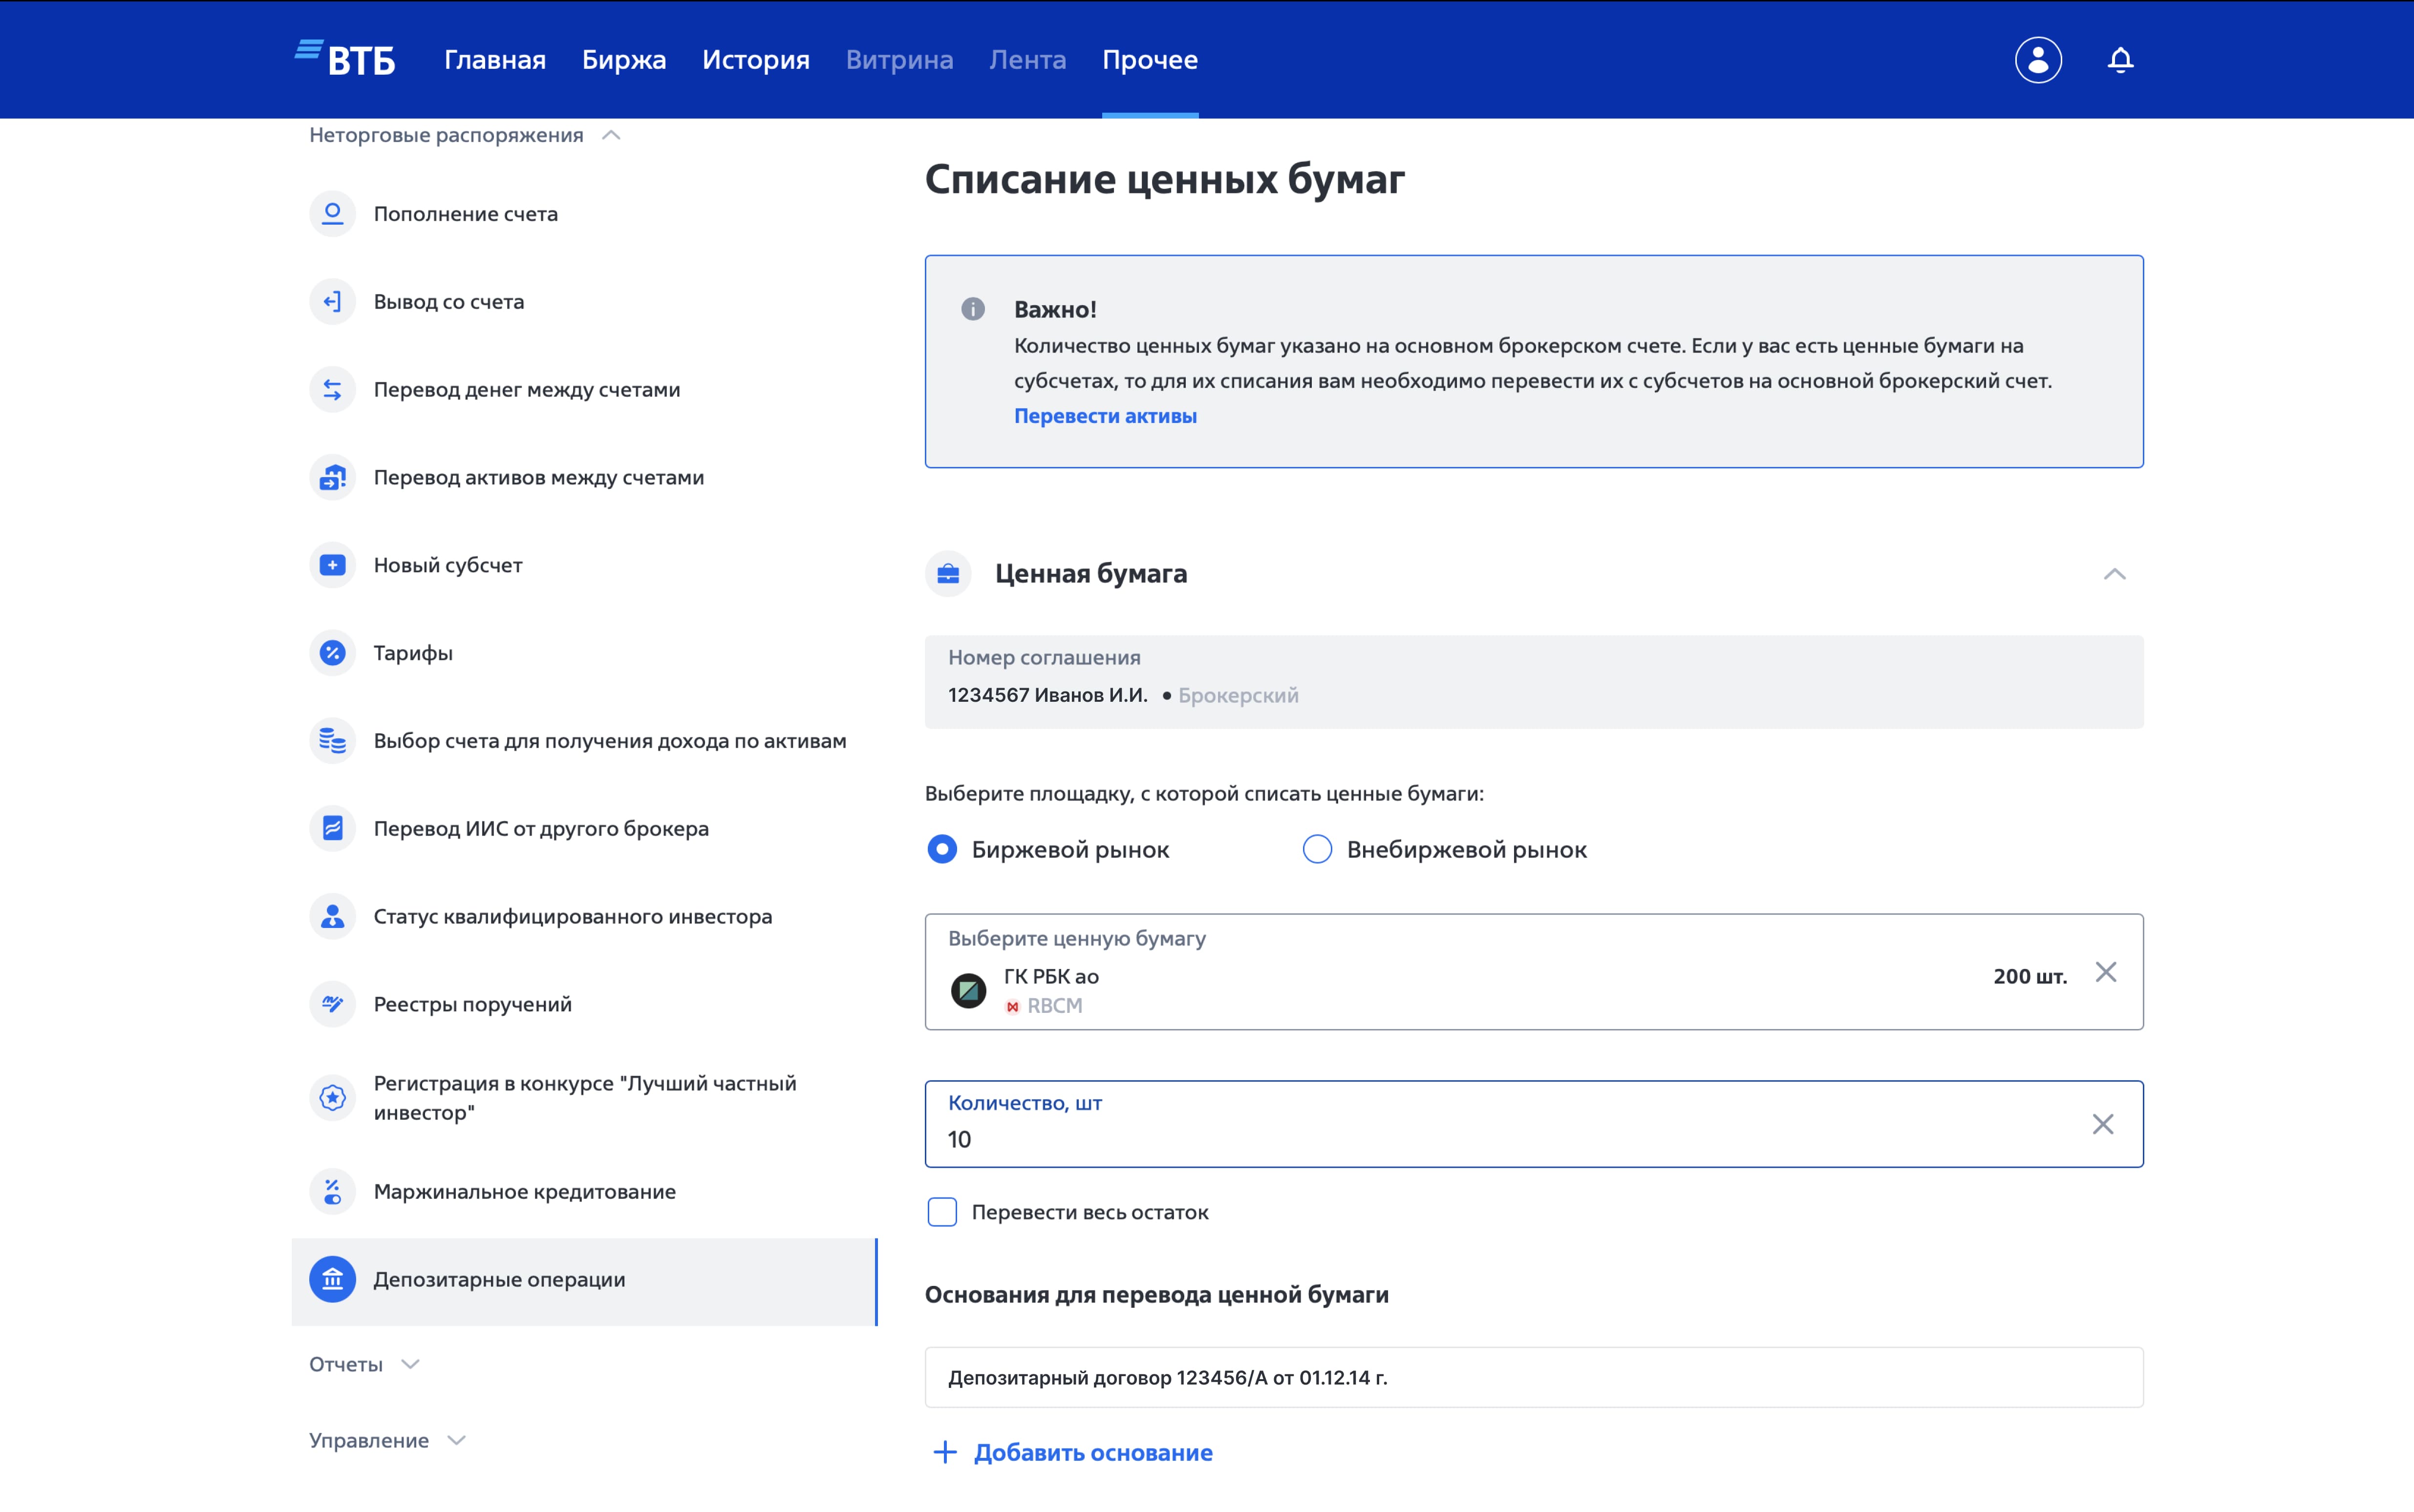Screen dimensions: 2414x1512
Task: Follow the Перевести активы link
Action: 1105,416
